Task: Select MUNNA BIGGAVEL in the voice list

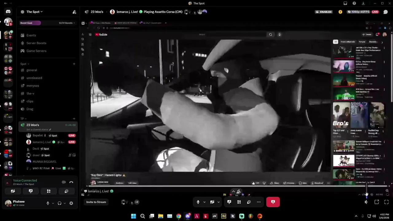Action: point(51,162)
